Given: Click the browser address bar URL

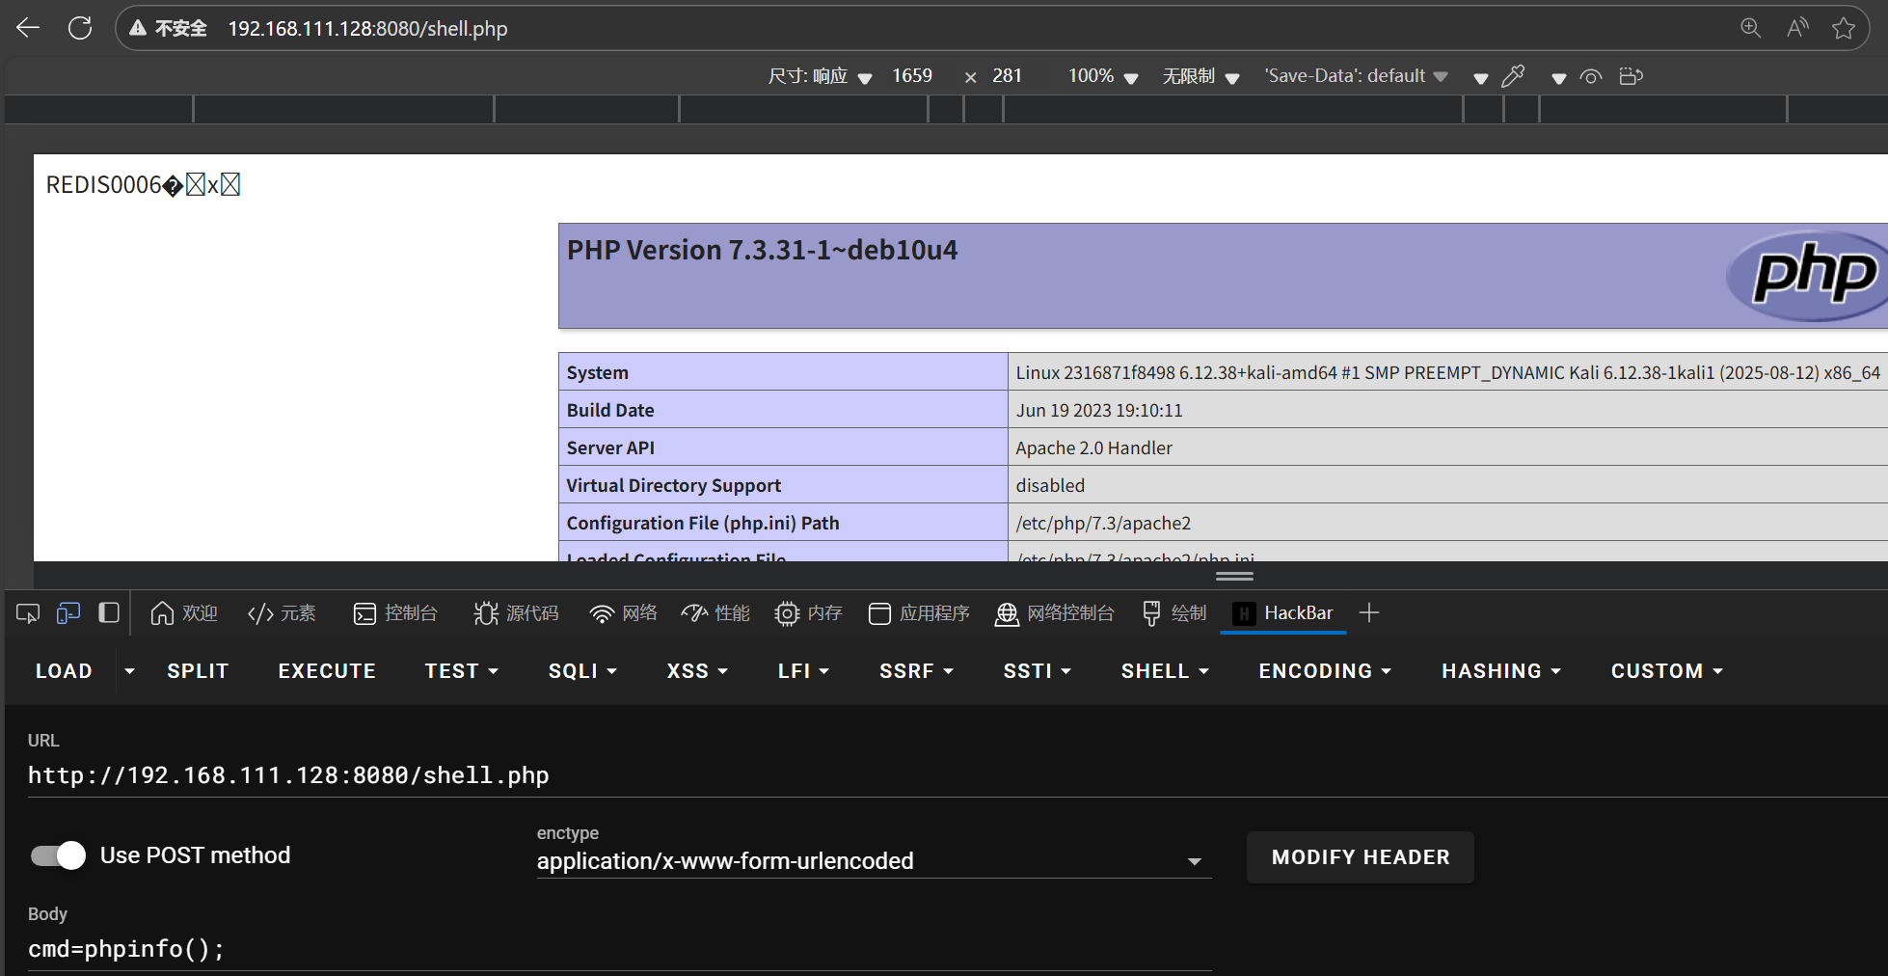Looking at the screenshot, I should [x=367, y=29].
